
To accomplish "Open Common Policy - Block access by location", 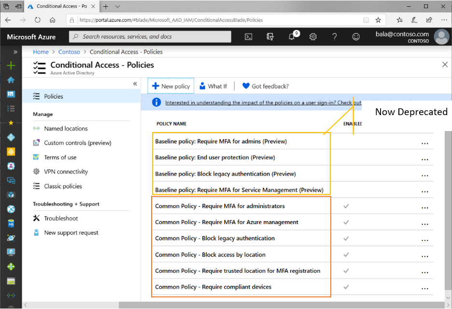I will [x=210, y=255].
